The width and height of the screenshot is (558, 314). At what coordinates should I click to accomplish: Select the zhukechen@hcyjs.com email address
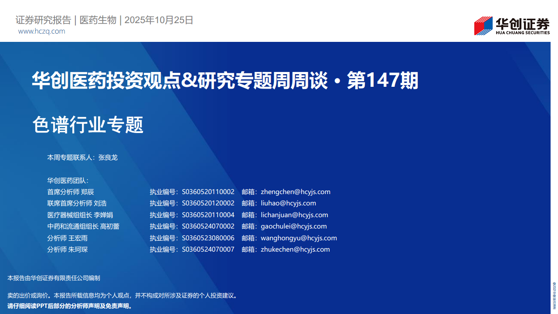[x=295, y=249]
